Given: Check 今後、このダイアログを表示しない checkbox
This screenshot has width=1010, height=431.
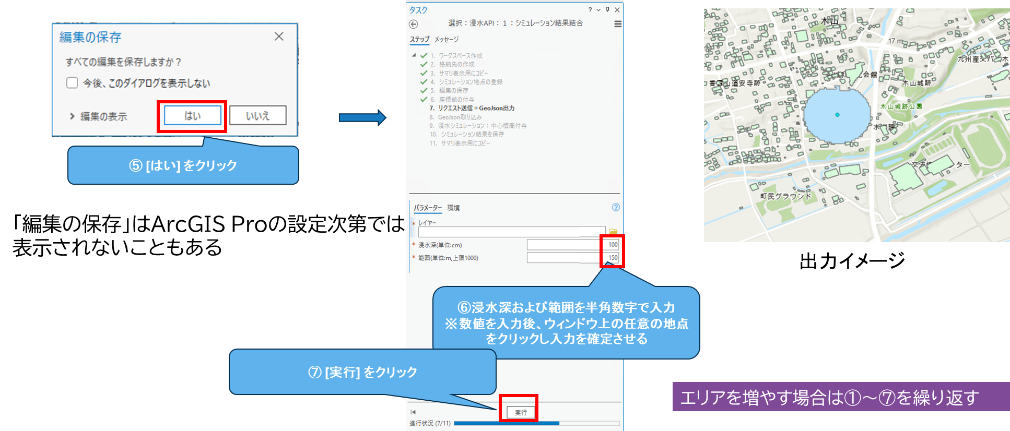Looking at the screenshot, I should pyautogui.click(x=72, y=83).
